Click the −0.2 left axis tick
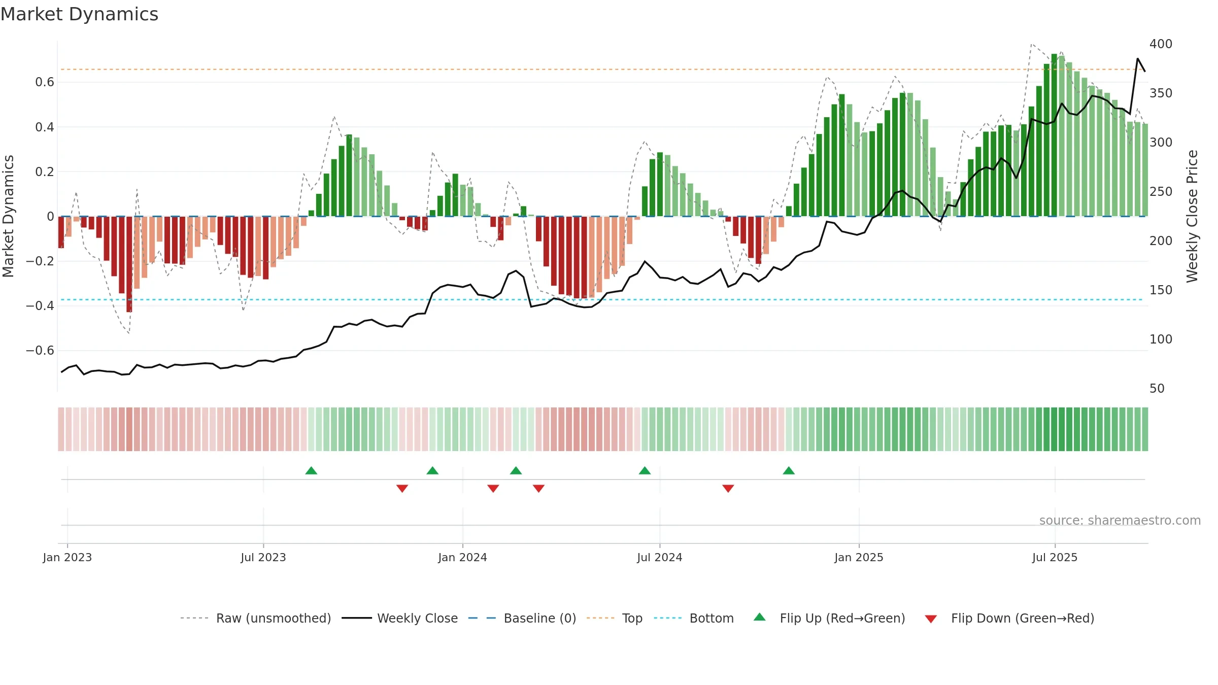 click(40, 261)
